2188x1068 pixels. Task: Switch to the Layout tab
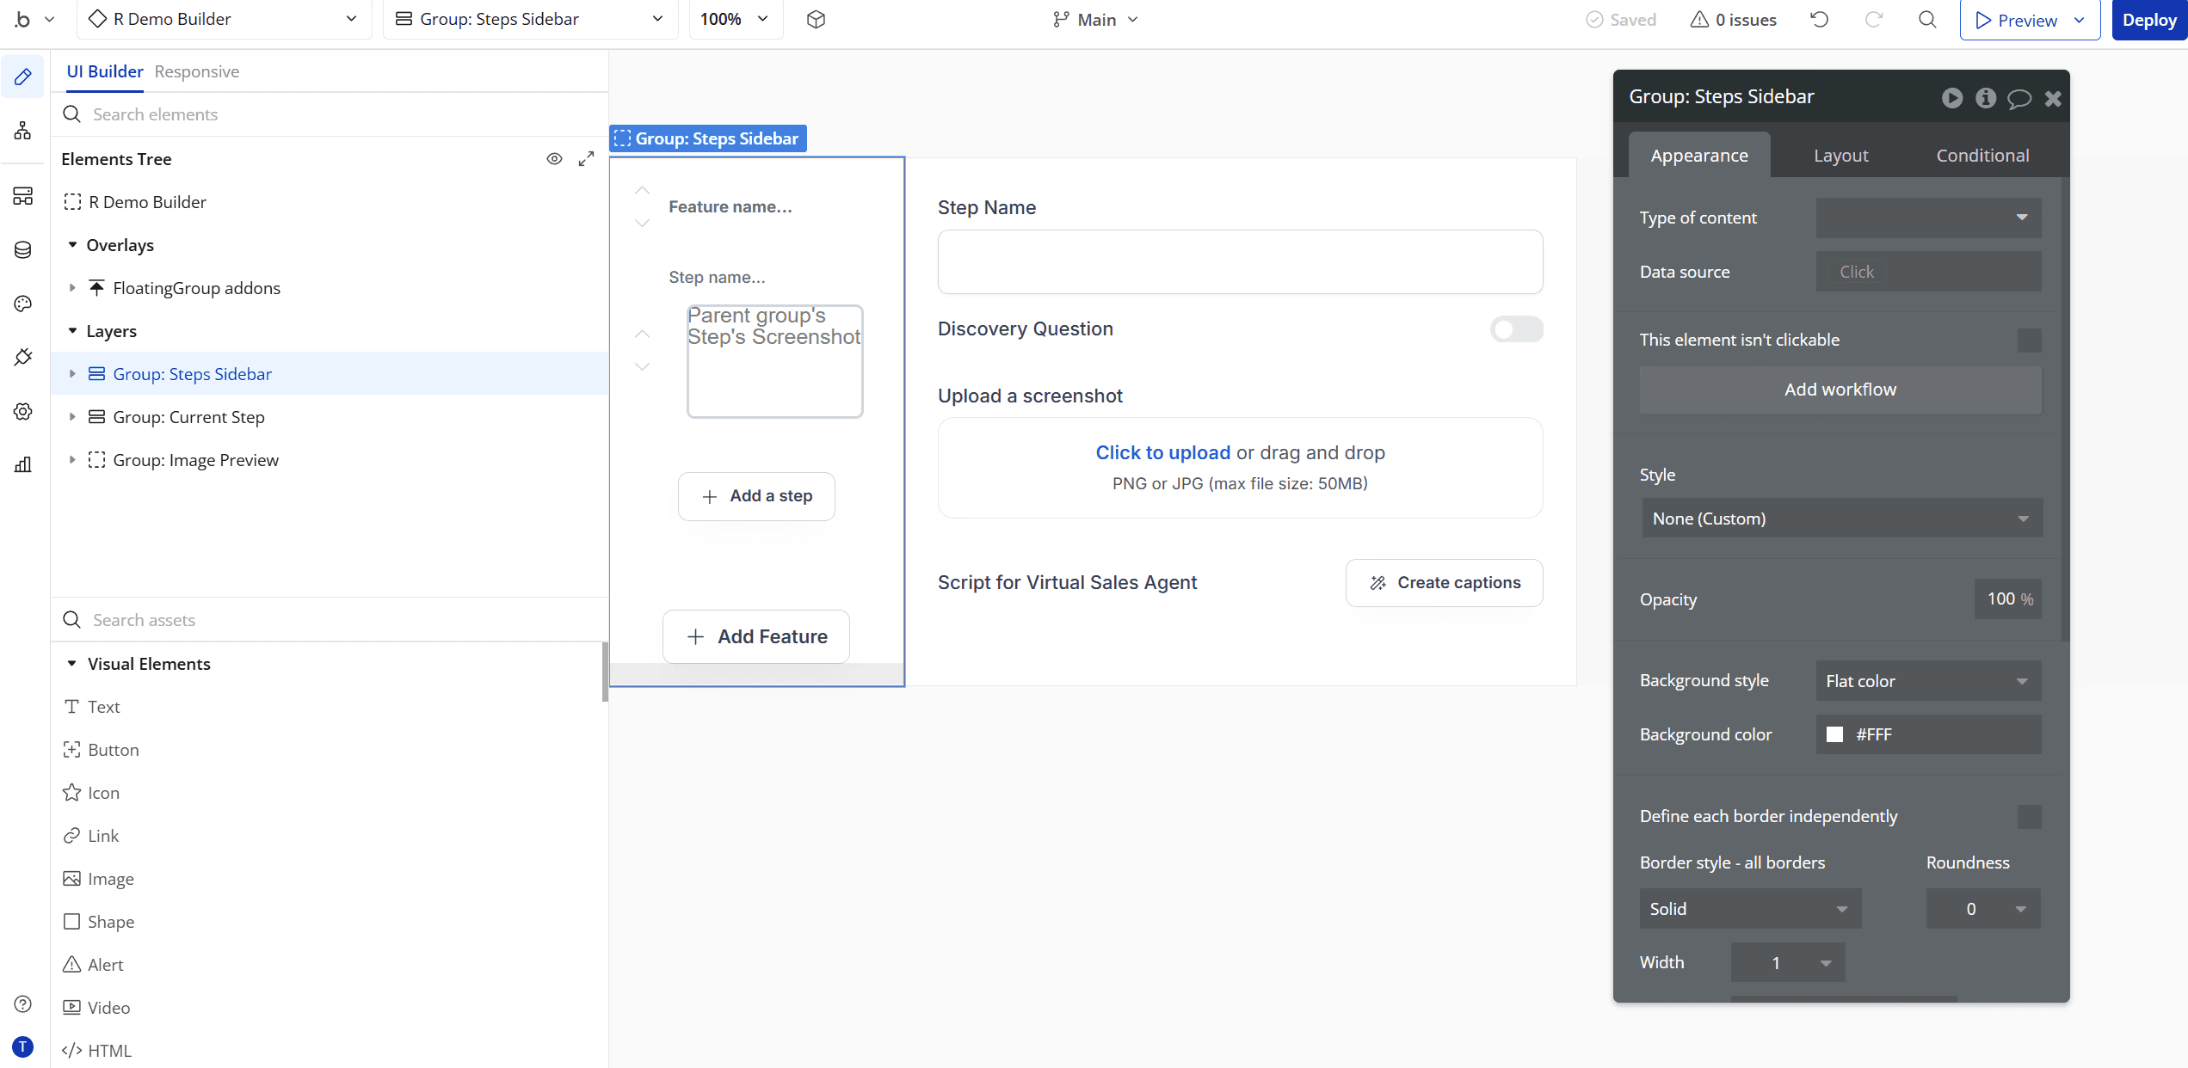[1840, 155]
